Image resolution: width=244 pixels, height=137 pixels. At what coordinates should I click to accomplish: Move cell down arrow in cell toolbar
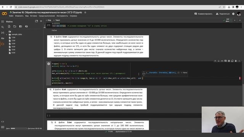(218, 61)
